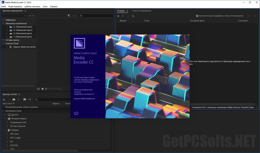Viewport: 260px width, 153px height.
Task: Click the camera icon beside Камеры
Action: point(9,130)
